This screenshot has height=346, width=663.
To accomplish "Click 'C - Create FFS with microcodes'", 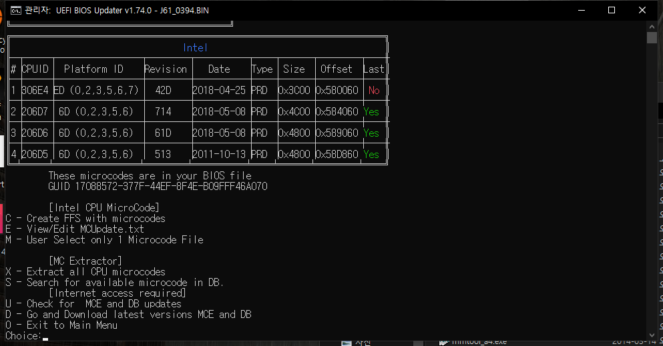I will 85,218.
